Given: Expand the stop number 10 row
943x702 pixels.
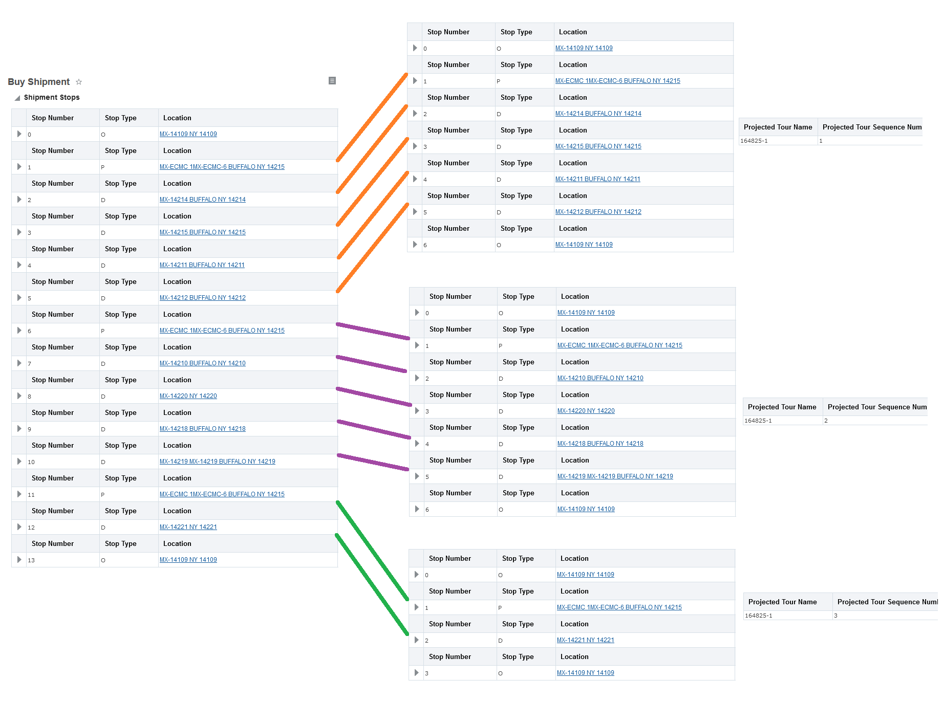Looking at the screenshot, I should click(x=19, y=462).
